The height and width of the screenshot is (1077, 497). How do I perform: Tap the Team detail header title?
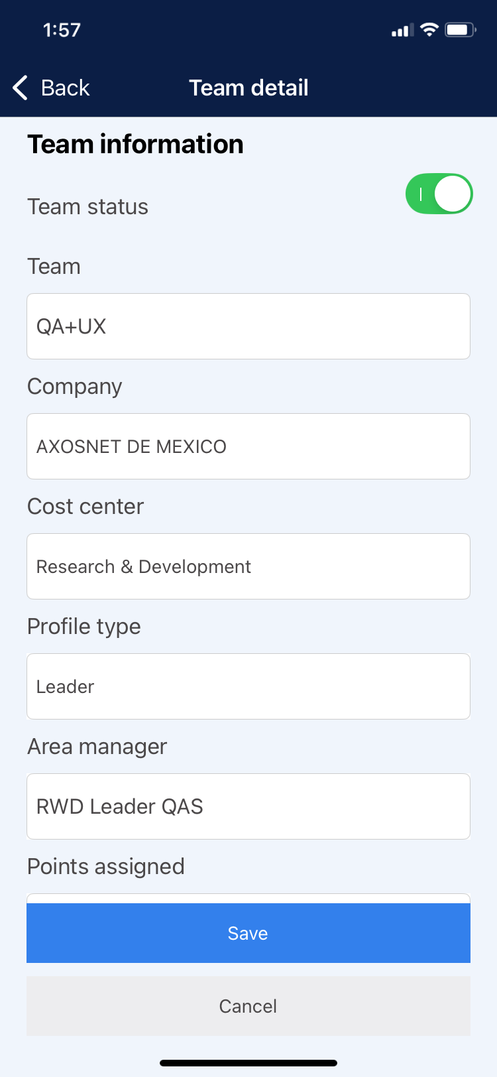248,88
